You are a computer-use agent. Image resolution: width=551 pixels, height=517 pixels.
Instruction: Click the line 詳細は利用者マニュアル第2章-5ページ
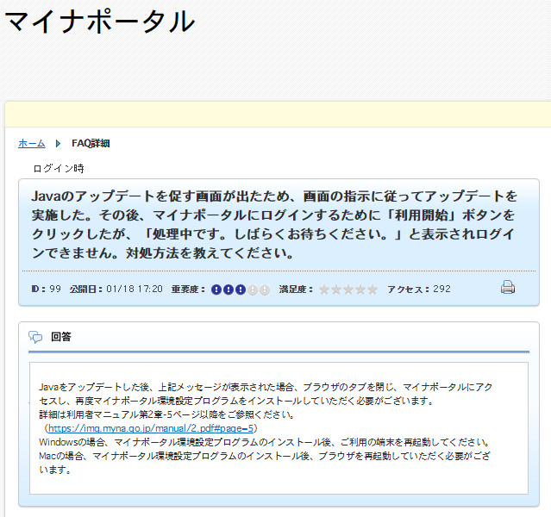tap(167, 414)
